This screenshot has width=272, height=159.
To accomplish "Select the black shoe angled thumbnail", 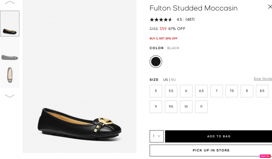I will (x=10, y=23).
